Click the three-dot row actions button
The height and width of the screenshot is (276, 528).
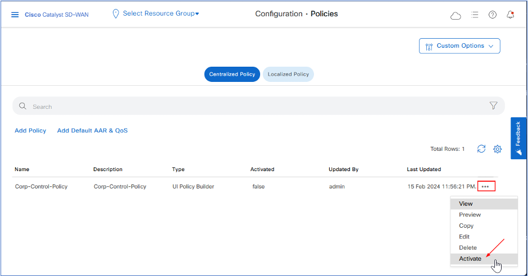click(486, 186)
